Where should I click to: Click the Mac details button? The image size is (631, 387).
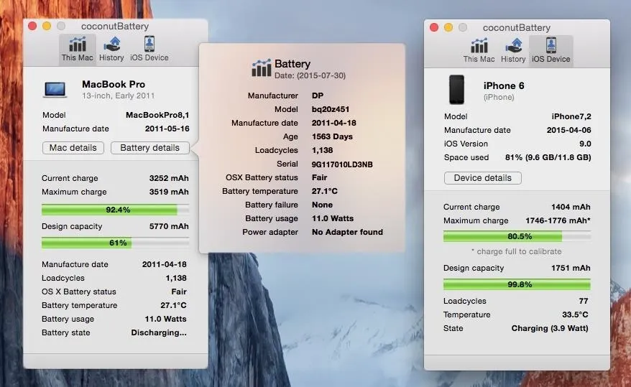(x=73, y=148)
